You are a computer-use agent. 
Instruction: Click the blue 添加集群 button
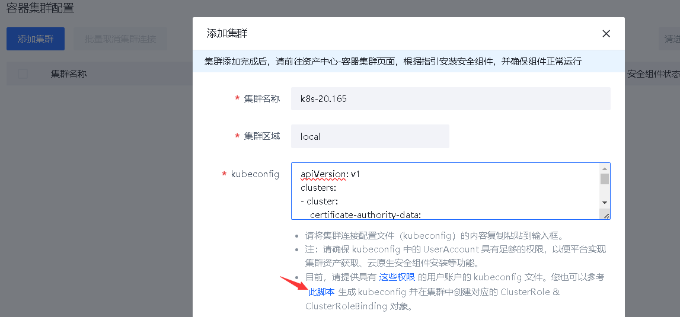tap(36, 39)
